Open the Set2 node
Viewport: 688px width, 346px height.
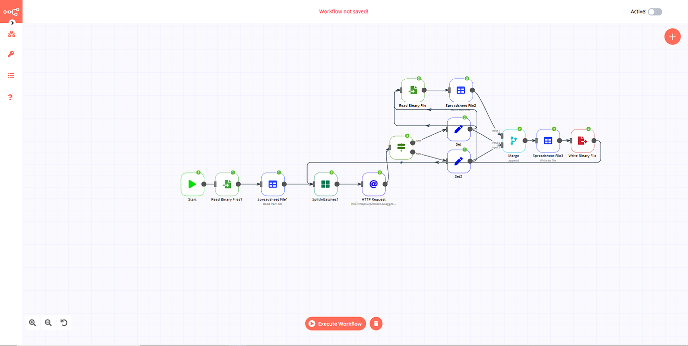pyautogui.click(x=459, y=161)
